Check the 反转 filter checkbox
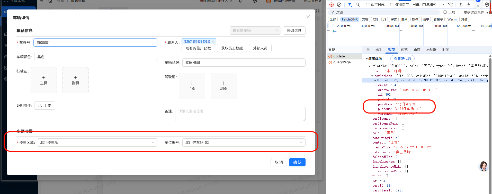This screenshot has height=194, width=492. pyautogui.click(x=445, y=12)
